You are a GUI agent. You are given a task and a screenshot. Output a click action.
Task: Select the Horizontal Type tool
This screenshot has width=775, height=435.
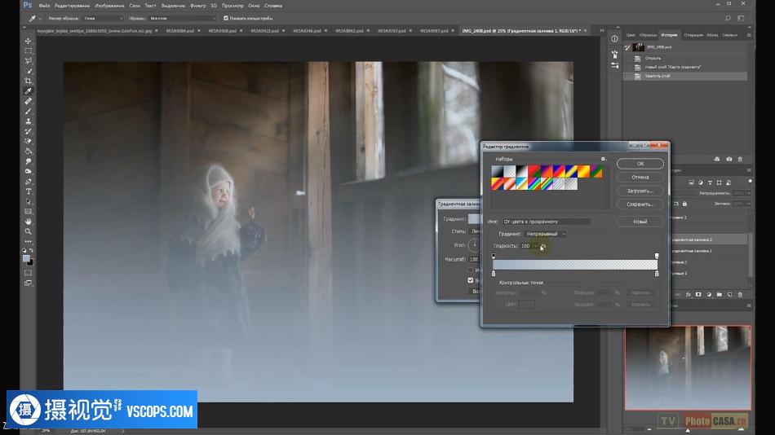tap(28, 191)
